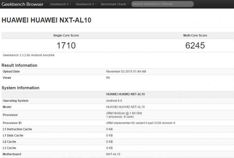Open the Benchmark Charts dropdown
This screenshot has width=234, height=158.
(x=115, y=4)
